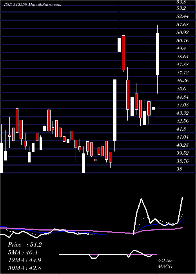Click the 43.32 price axis label
Image resolution: width=196 pixels, height=274 pixels.
(x=183, y=113)
